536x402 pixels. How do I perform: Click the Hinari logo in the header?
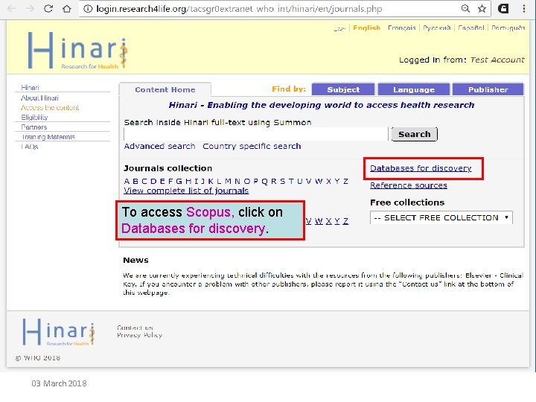(x=77, y=50)
